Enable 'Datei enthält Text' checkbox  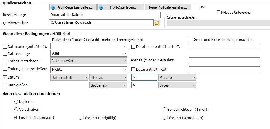pyautogui.click(x=134, y=70)
